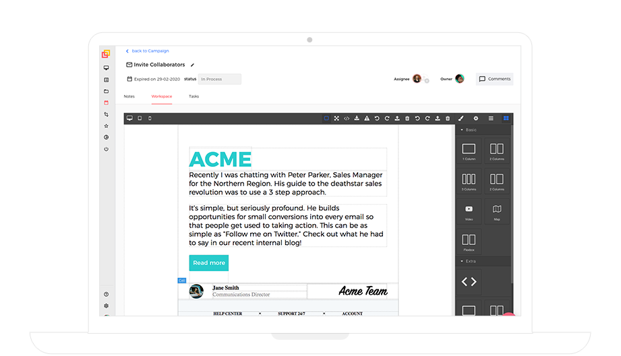The image size is (621, 356).
Task: Click the warning triangle icon
Action: click(x=367, y=118)
